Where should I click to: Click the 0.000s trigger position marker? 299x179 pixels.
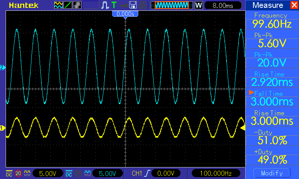125,14
